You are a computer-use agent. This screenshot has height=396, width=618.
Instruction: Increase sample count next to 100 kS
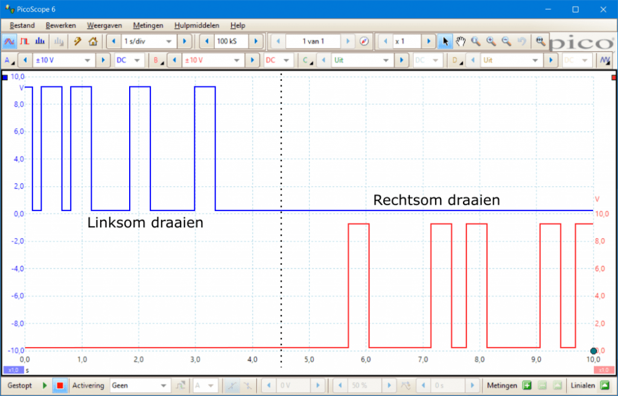pos(256,42)
